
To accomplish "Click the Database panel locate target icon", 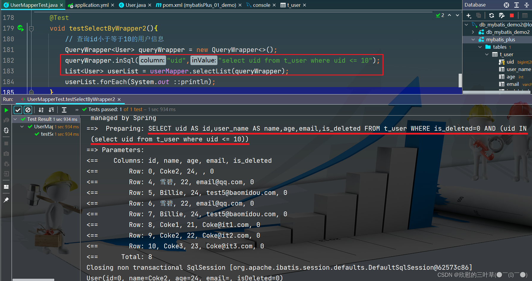I will [x=506, y=5].
